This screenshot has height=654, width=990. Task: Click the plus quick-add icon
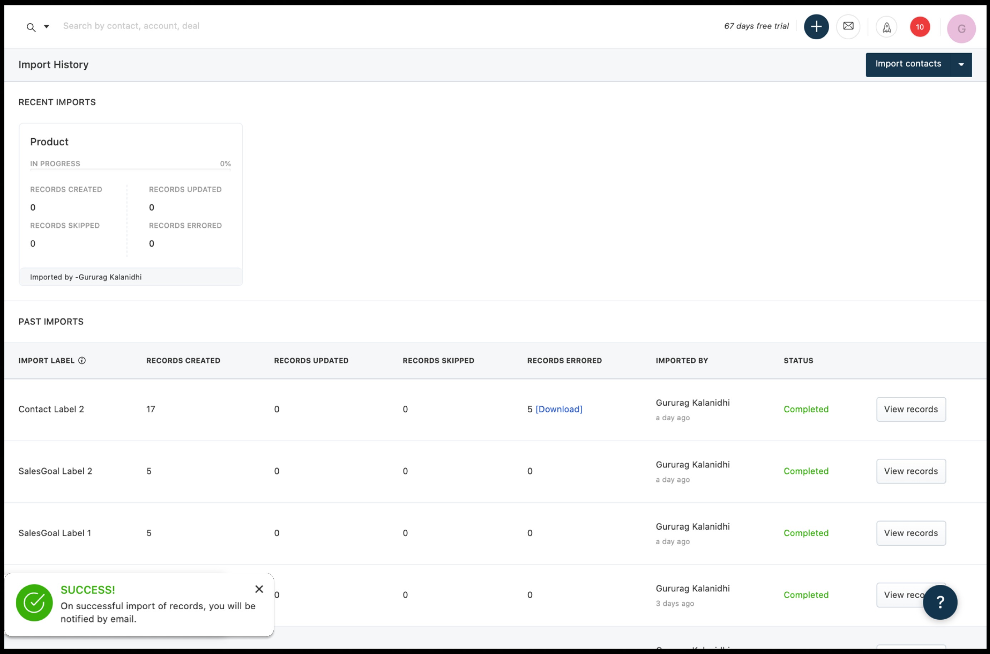(x=816, y=27)
